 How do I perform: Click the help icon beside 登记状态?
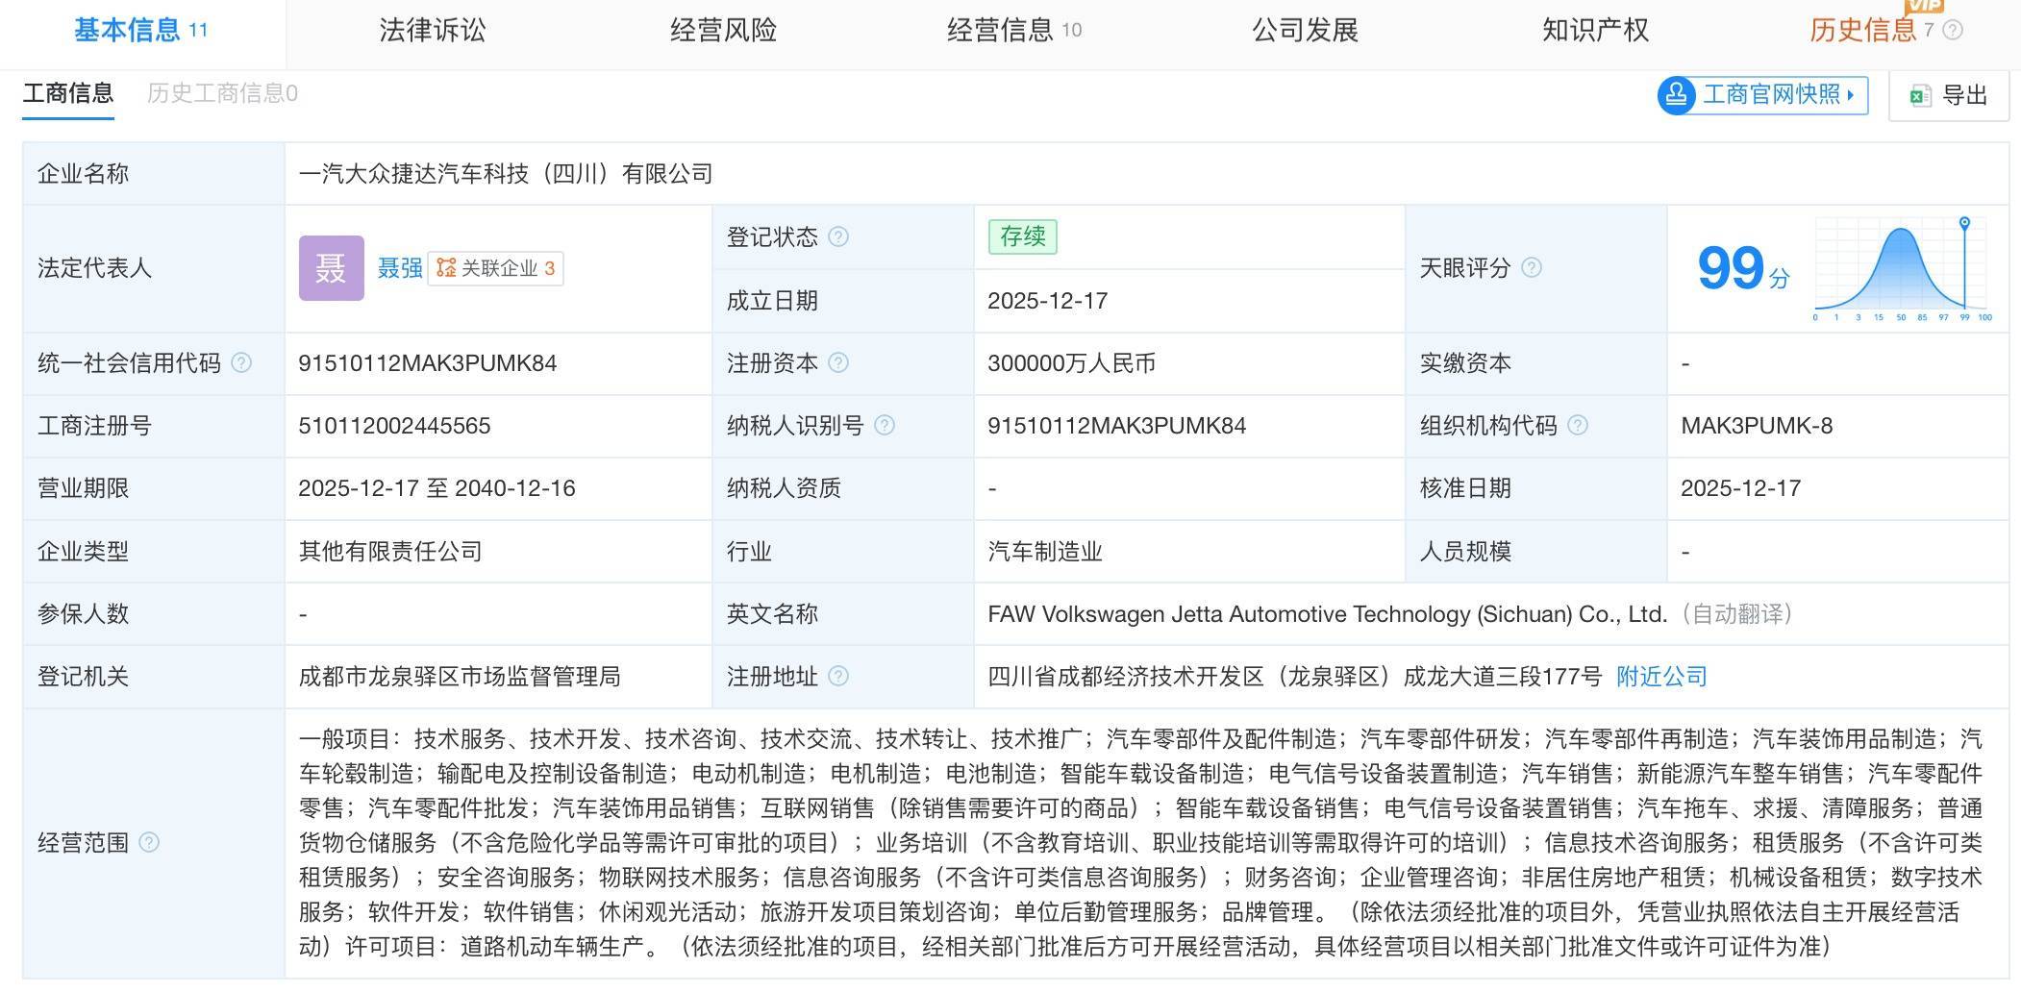[x=836, y=237]
